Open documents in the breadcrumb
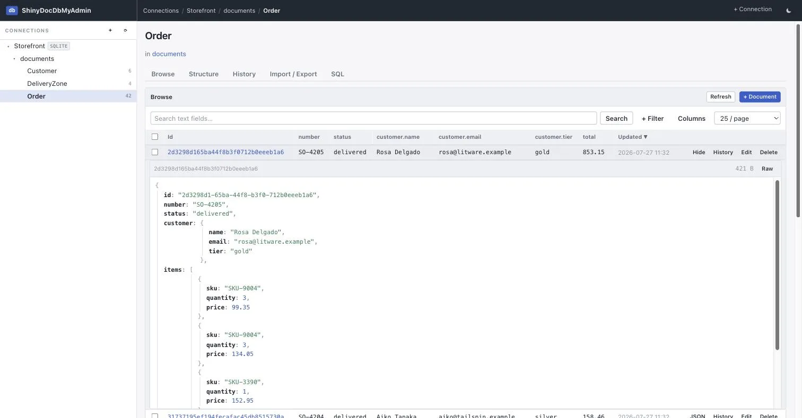This screenshot has height=418, width=802. click(239, 11)
